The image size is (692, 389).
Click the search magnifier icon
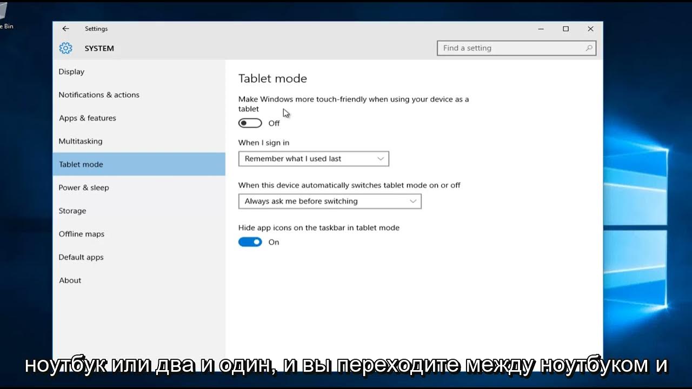[589, 48]
